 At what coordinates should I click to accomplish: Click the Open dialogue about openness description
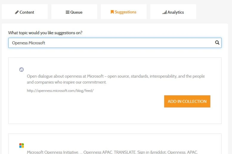click(x=116, y=79)
